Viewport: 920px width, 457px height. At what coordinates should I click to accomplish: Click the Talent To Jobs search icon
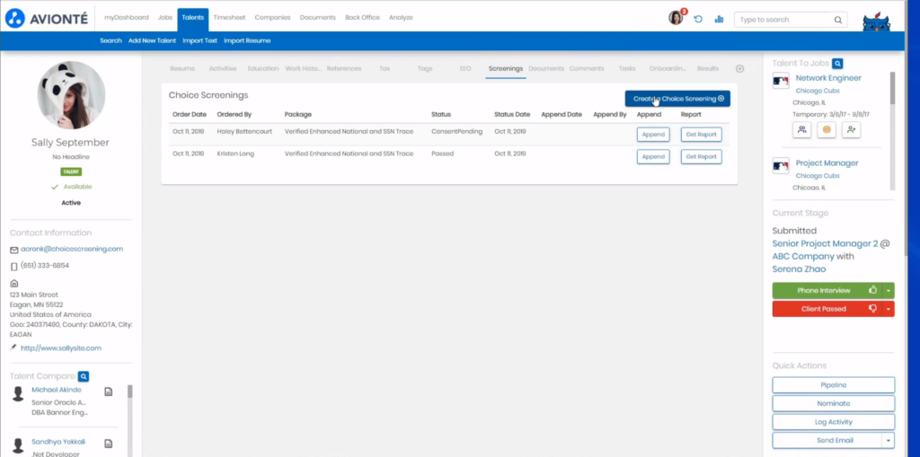[837, 64]
